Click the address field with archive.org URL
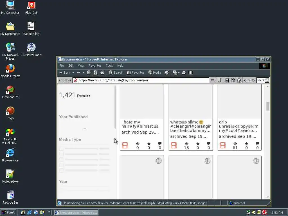288x216 pixels. tap(141, 80)
